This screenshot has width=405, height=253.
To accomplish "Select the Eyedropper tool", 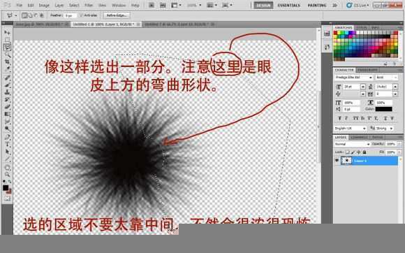I will 7,69.
